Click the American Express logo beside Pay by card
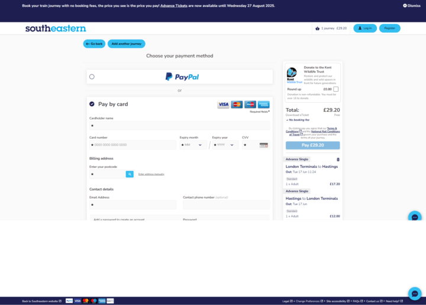 pyautogui.click(x=263, y=105)
